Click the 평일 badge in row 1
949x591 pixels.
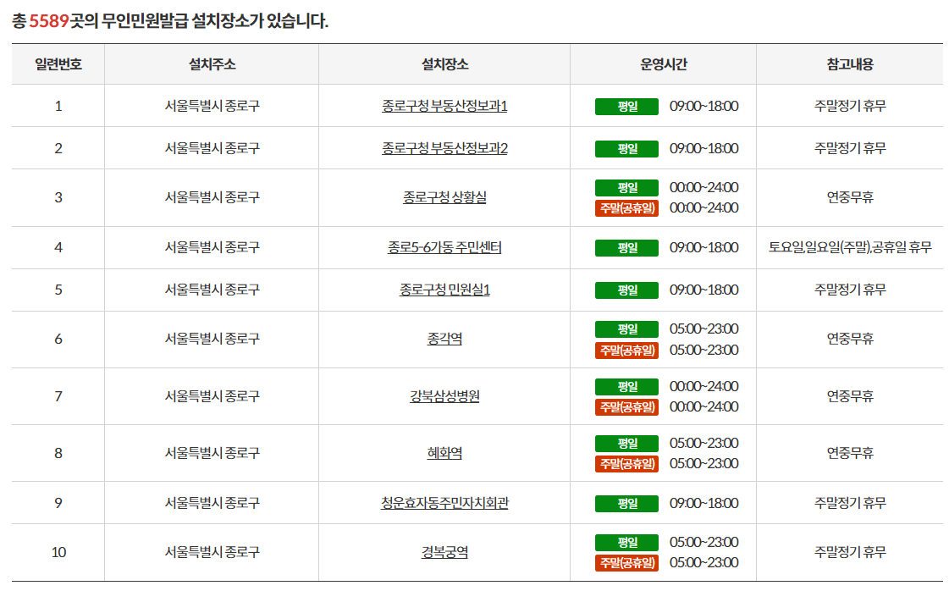(x=626, y=105)
